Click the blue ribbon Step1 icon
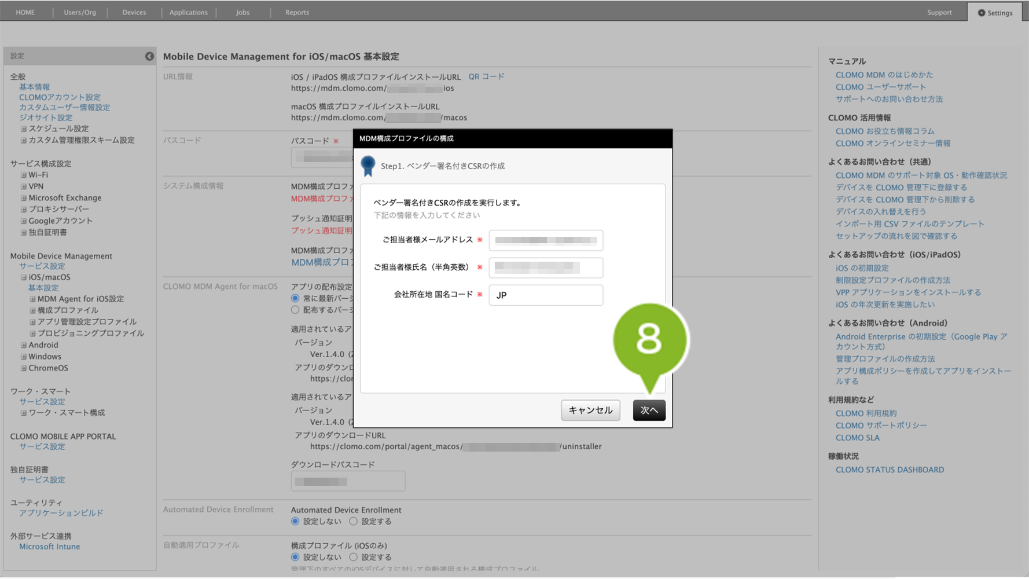The width and height of the screenshot is (1029, 579). (x=368, y=166)
